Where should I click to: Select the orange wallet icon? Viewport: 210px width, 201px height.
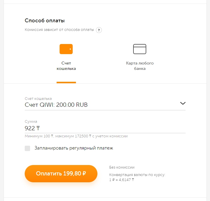66,49
